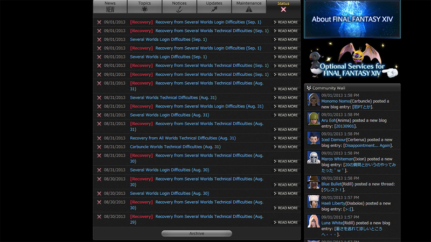Open Recovery from Several Worlds Technical Difficulties (Aug. 29)
431x242 pixels.
click(197, 219)
